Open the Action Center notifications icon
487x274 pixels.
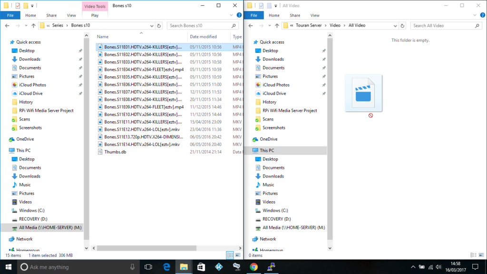[x=475, y=267]
